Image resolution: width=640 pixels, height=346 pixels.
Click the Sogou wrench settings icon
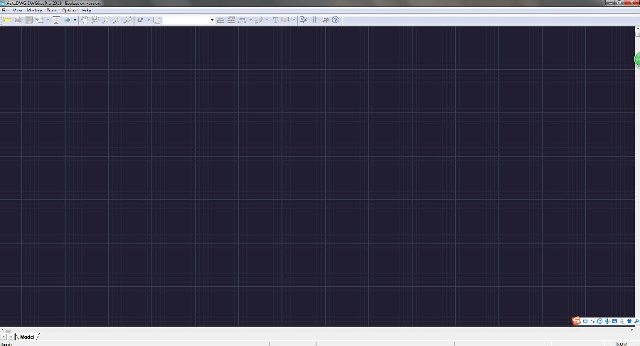pos(636,321)
